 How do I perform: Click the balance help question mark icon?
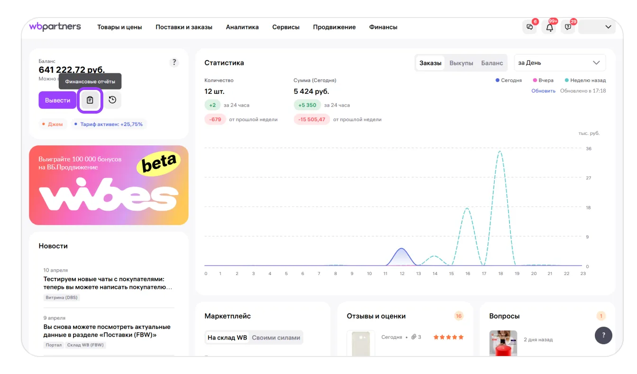[174, 62]
